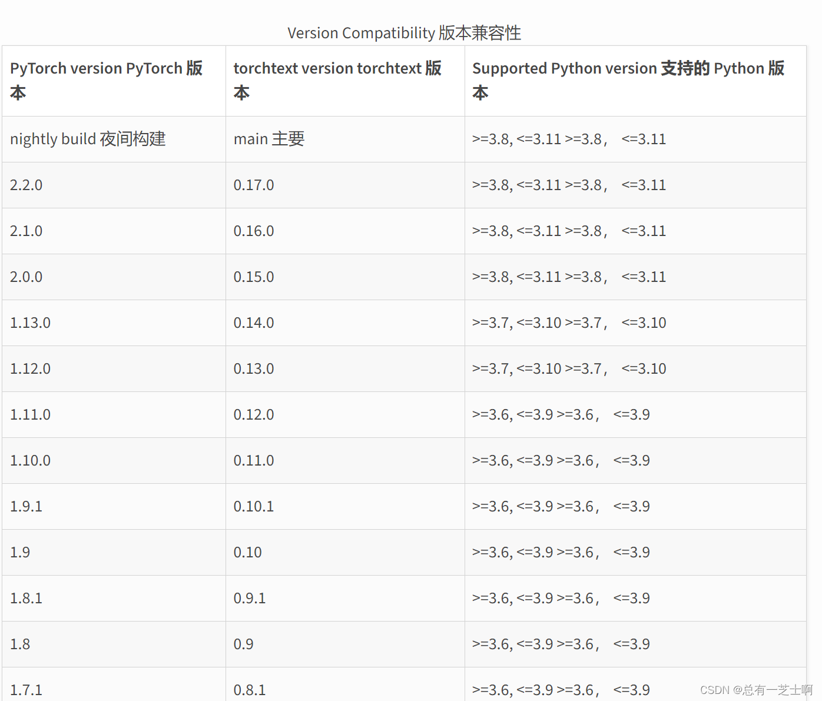Viewport: 822px width, 701px height.
Task: Click the Python version cell in the 1.7.1 row
Action: click(635, 685)
